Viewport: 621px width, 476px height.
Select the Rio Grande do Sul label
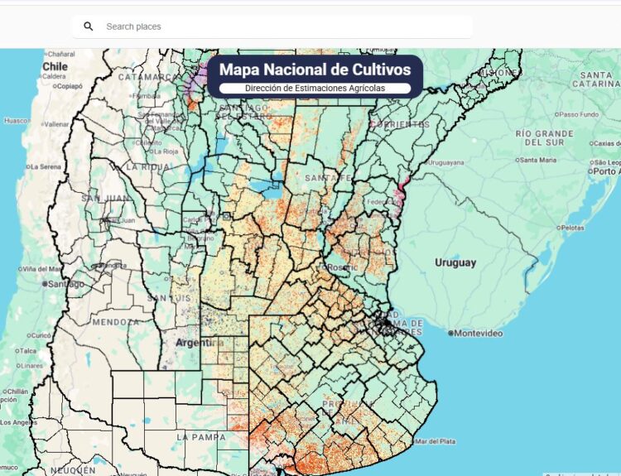(544, 137)
